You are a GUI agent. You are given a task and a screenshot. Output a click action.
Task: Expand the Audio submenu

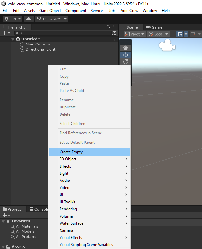[89, 181]
